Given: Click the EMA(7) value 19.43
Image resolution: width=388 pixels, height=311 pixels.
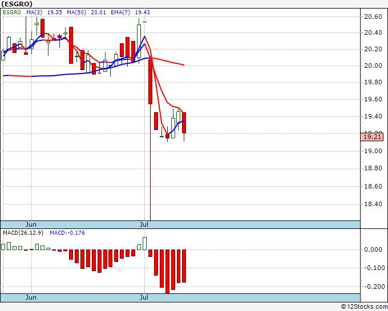Looking at the screenshot, I should pyautogui.click(x=142, y=13).
